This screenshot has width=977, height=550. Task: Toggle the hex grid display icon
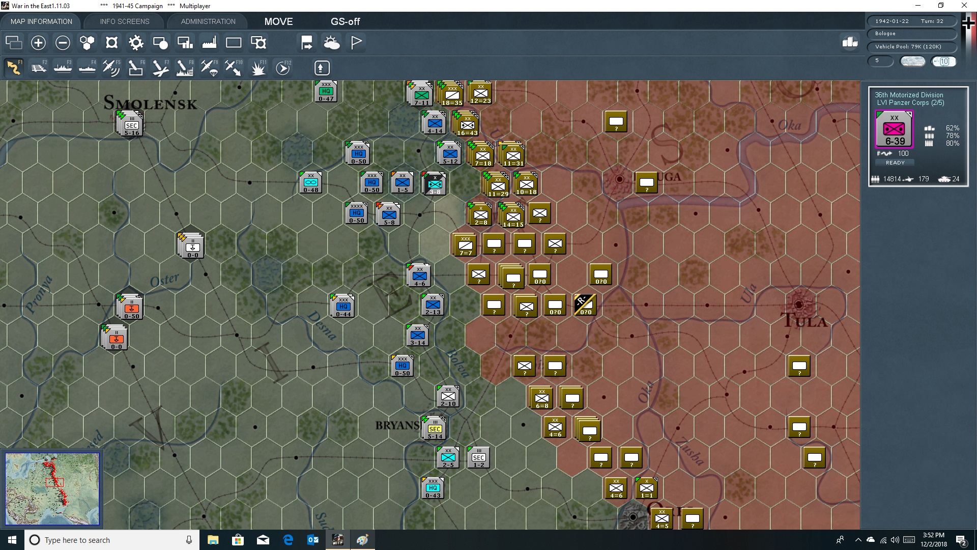point(87,42)
